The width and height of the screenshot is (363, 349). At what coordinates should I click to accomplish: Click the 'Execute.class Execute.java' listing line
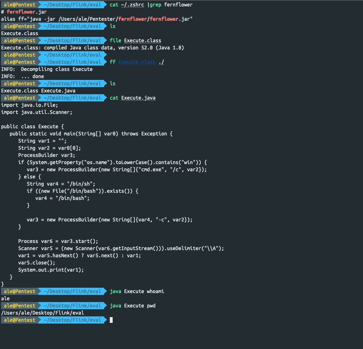pos(38,91)
